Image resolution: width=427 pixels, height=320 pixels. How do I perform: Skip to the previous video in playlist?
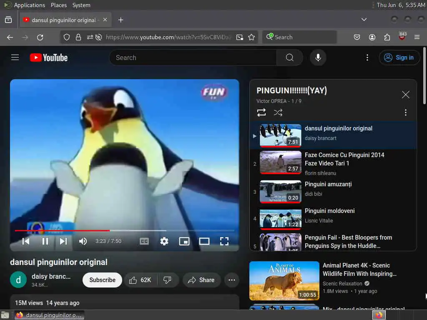point(26,241)
